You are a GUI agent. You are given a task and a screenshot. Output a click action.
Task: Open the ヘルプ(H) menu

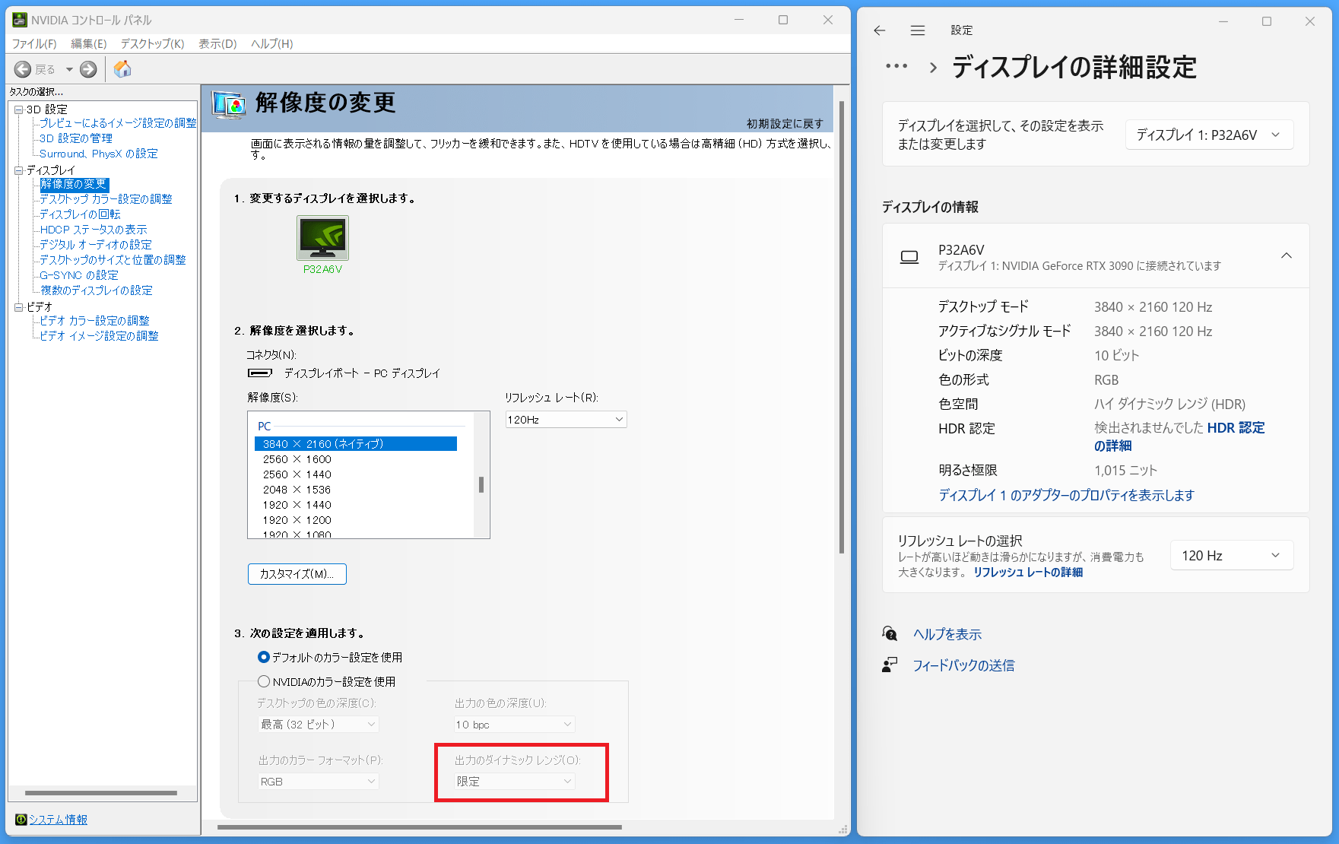point(272,44)
